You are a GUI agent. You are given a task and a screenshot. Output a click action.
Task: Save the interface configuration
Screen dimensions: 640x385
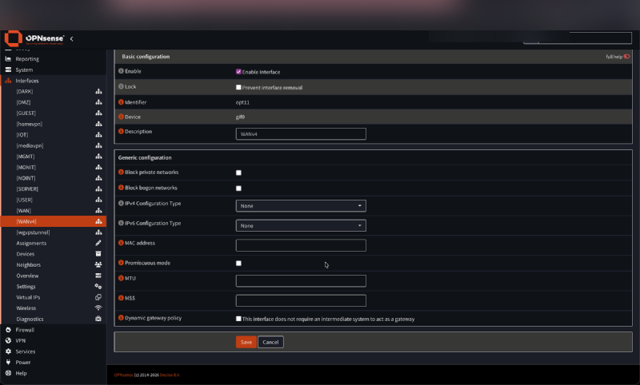pos(246,342)
